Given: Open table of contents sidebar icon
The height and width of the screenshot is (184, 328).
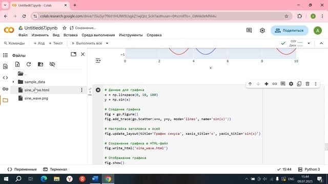Looking at the screenshot, I should coord(6,55).
